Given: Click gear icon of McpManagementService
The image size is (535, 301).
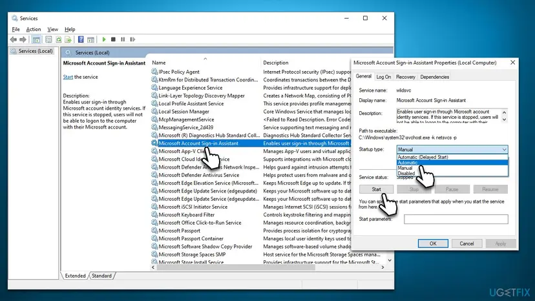Looking at the screenshot, I should 154,119.
